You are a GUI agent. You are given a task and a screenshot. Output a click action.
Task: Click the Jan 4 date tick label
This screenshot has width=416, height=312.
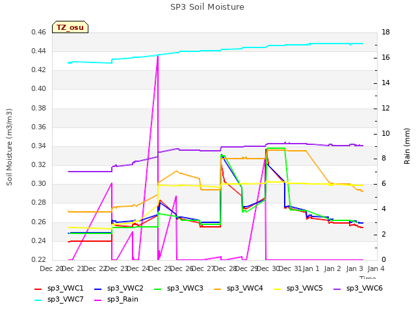coord(376,268)
